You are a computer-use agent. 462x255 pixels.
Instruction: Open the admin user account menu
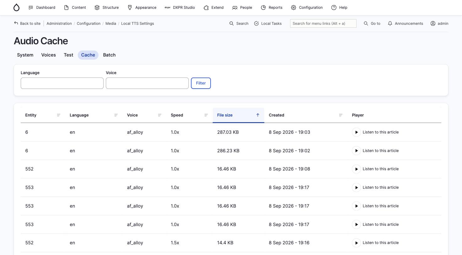(x=439, y=24)
